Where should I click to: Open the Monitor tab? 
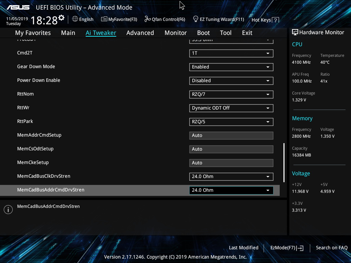click(x=176, y=33)
